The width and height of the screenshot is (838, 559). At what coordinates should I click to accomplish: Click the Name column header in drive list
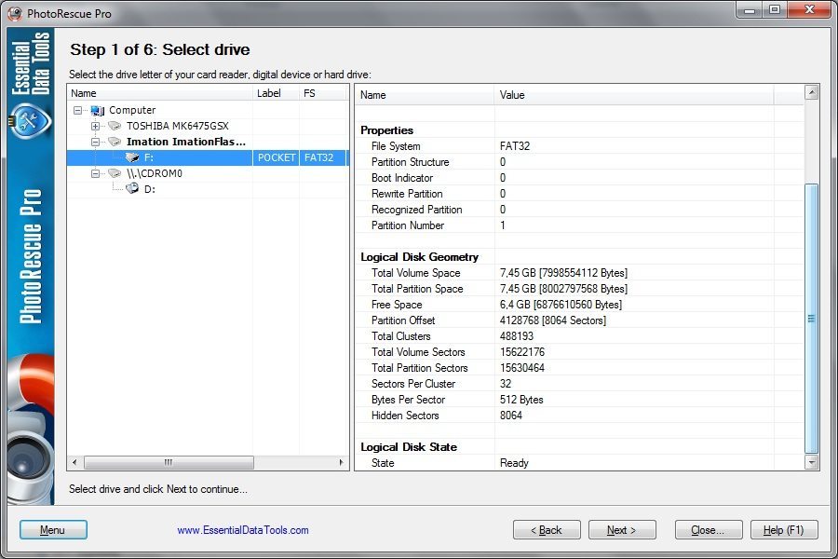click(x=159, y=93)
